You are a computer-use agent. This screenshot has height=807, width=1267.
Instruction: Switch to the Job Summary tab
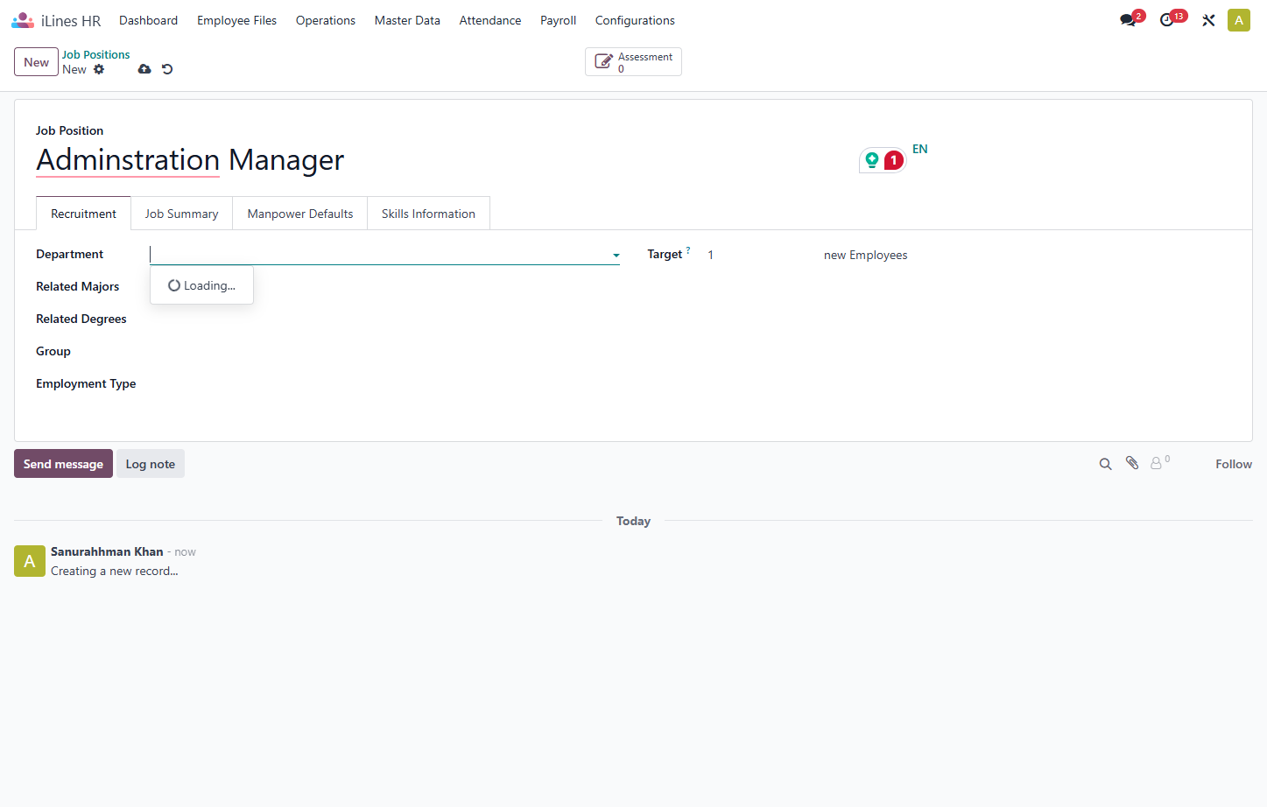(181, 214)
